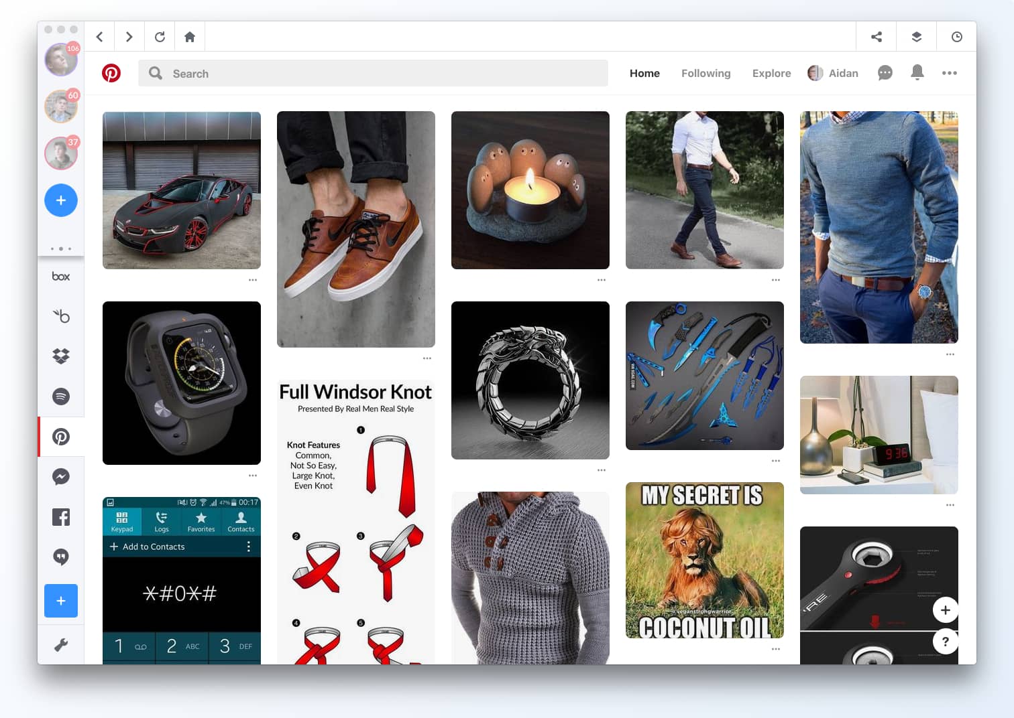1014x718 pixels.
Task: Select Pinterest in sidebar
Action: coord(61,437)
